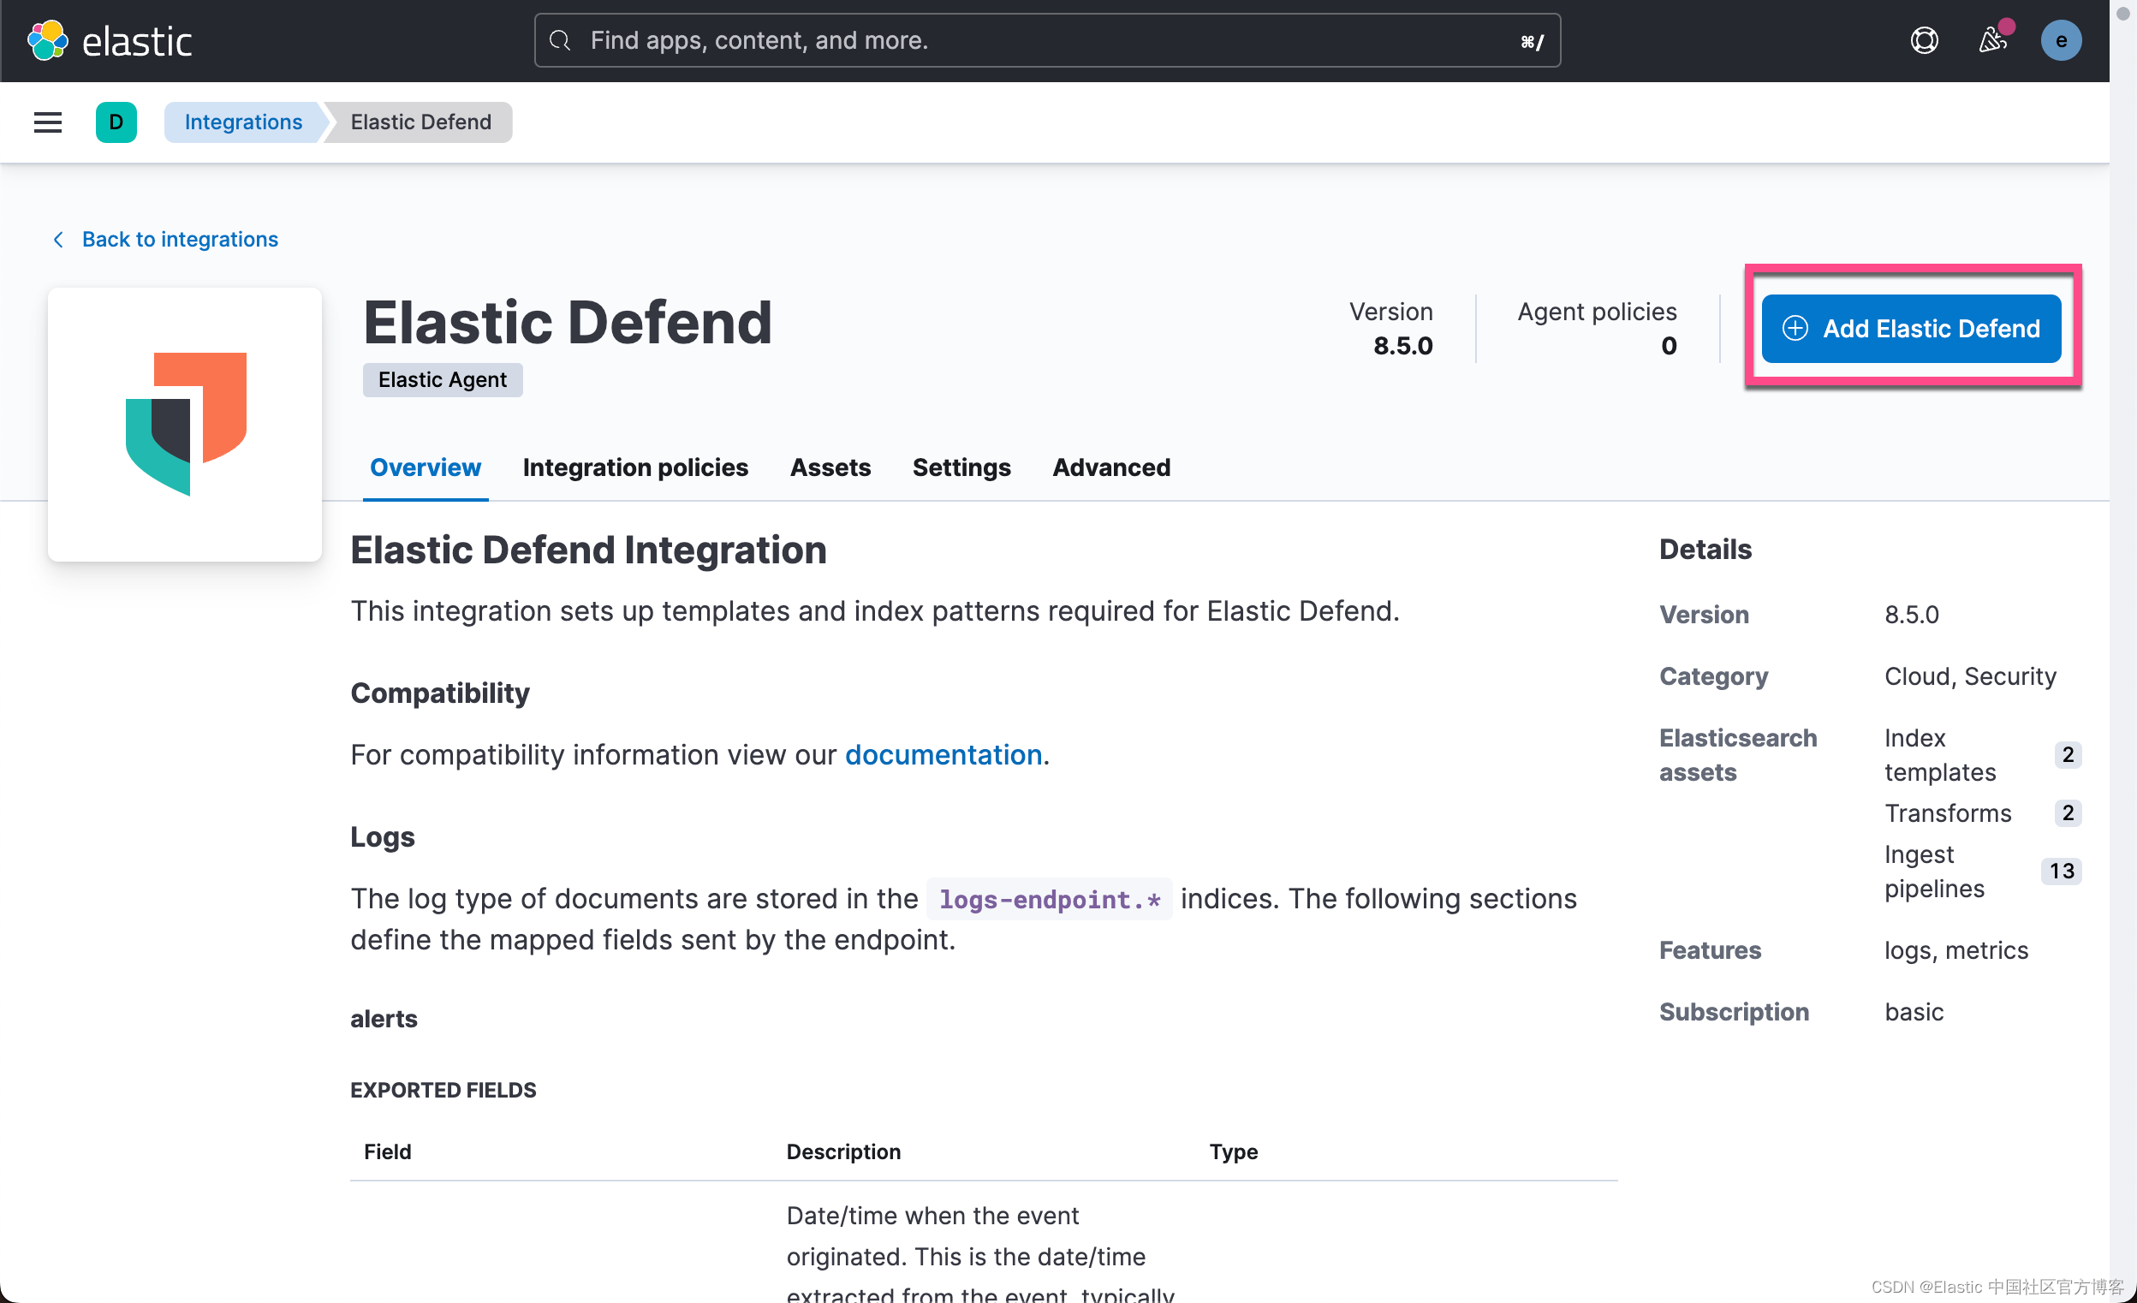Click the back chevron before Back to integrations
This screenshot has width=2137, height=1303.
[x=58, y=240]
